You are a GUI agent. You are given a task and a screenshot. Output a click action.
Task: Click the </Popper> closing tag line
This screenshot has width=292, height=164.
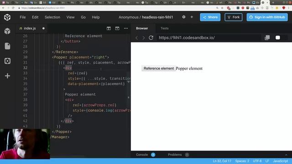(x=62, y=132)
